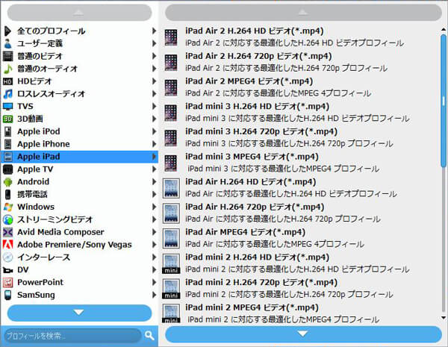Expand the Windows submenu arrow
This screenshot has width=448, height=347.
click(x=154, y=207)
